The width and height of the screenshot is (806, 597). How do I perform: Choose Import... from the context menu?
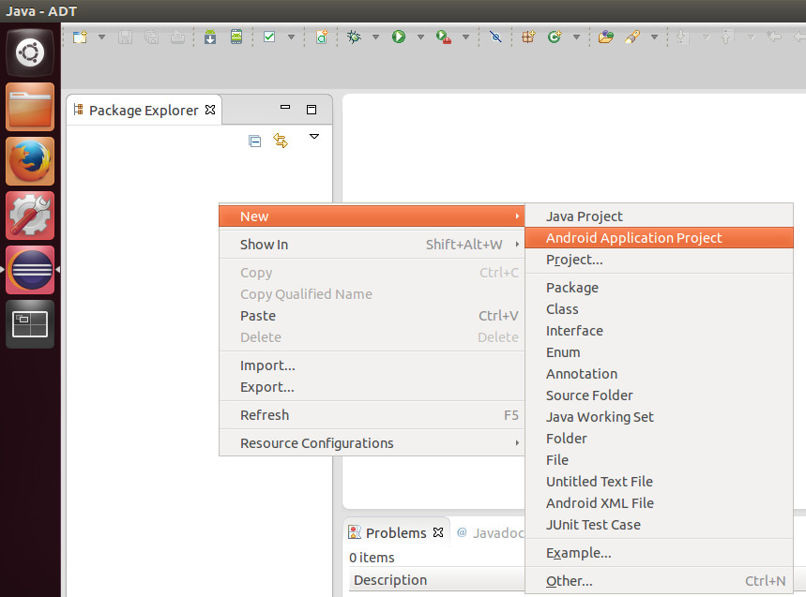tap(372, 366)
